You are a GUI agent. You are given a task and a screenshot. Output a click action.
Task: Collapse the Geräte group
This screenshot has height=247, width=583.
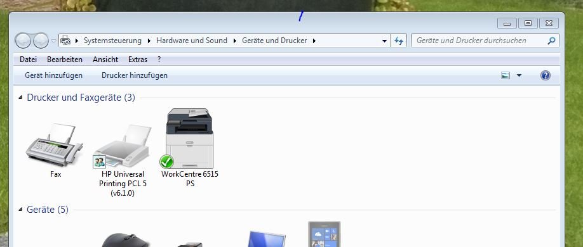click(20, 210)
